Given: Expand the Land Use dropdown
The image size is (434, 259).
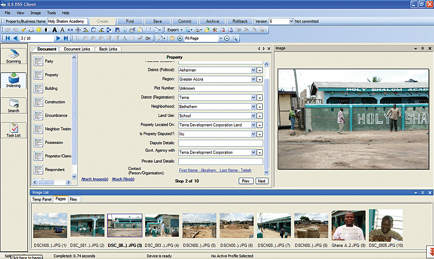Looking at the screenshot, I should [254, 116].
